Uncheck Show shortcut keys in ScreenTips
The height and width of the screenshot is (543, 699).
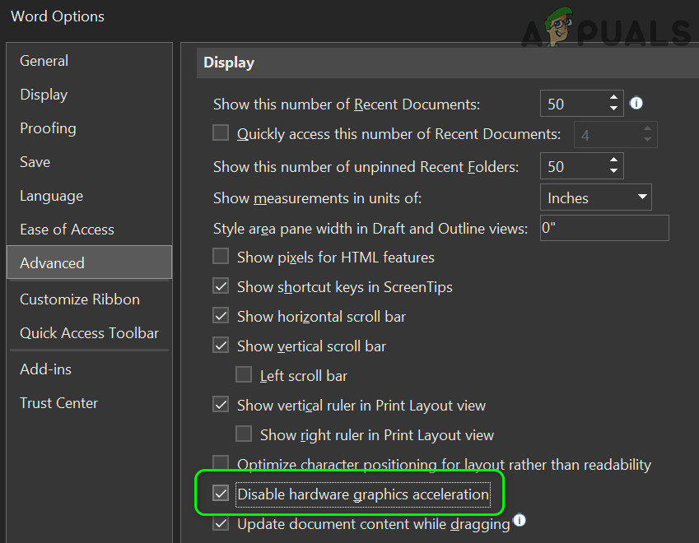pyautogui.click(x=221, y=286)
